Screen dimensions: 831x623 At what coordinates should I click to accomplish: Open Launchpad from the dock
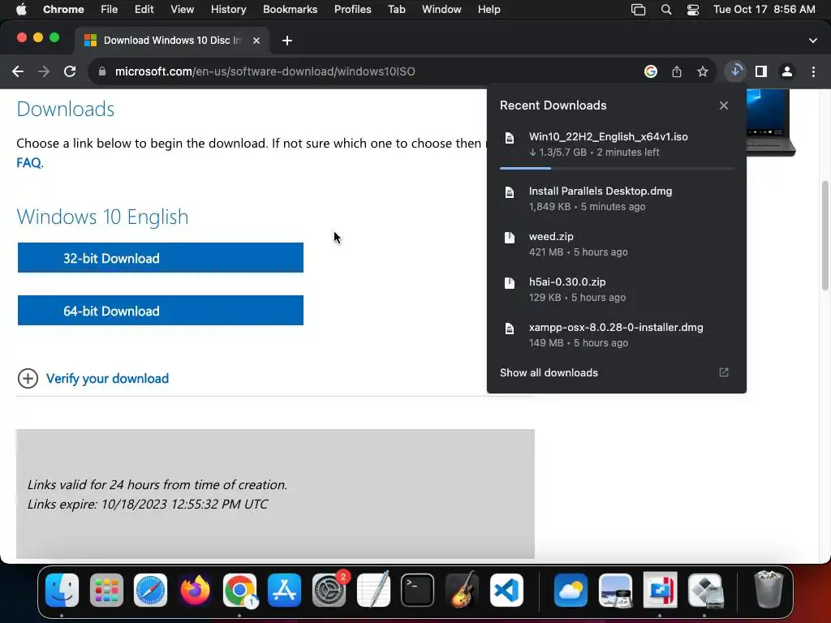[106, 591]
